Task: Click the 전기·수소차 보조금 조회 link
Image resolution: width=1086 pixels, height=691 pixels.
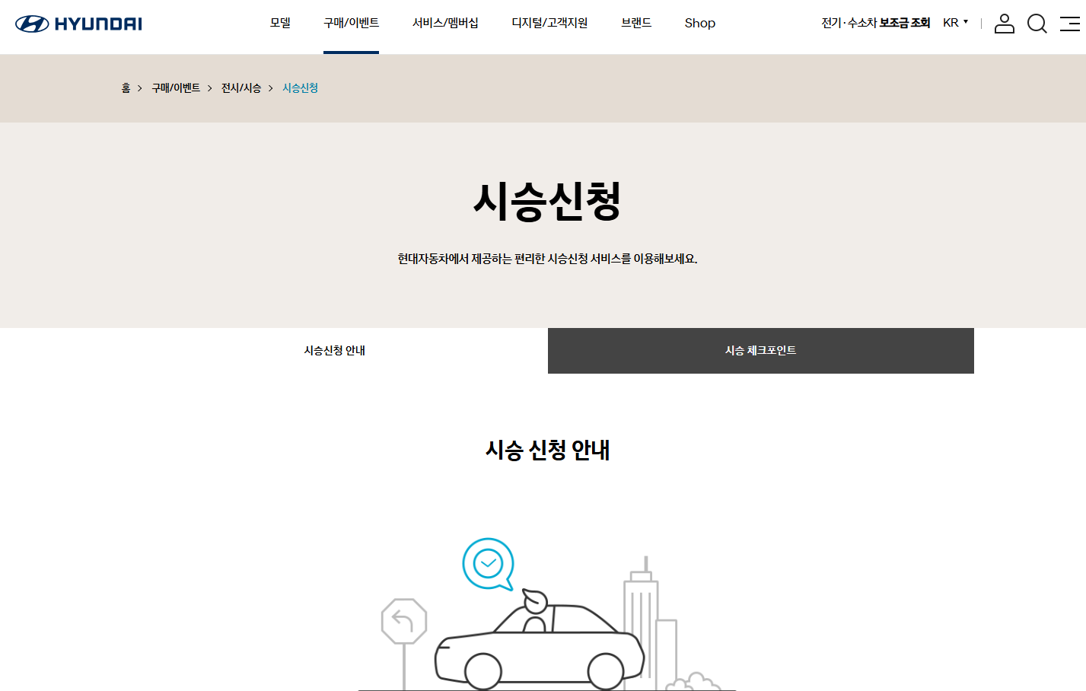Action: [x=875, y=22]
